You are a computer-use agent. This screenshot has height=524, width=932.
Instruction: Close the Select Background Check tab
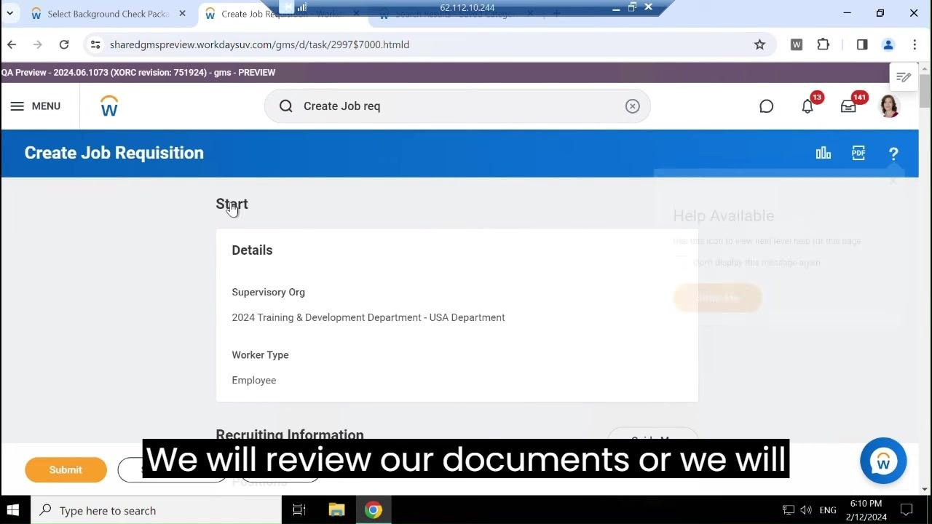182,14
